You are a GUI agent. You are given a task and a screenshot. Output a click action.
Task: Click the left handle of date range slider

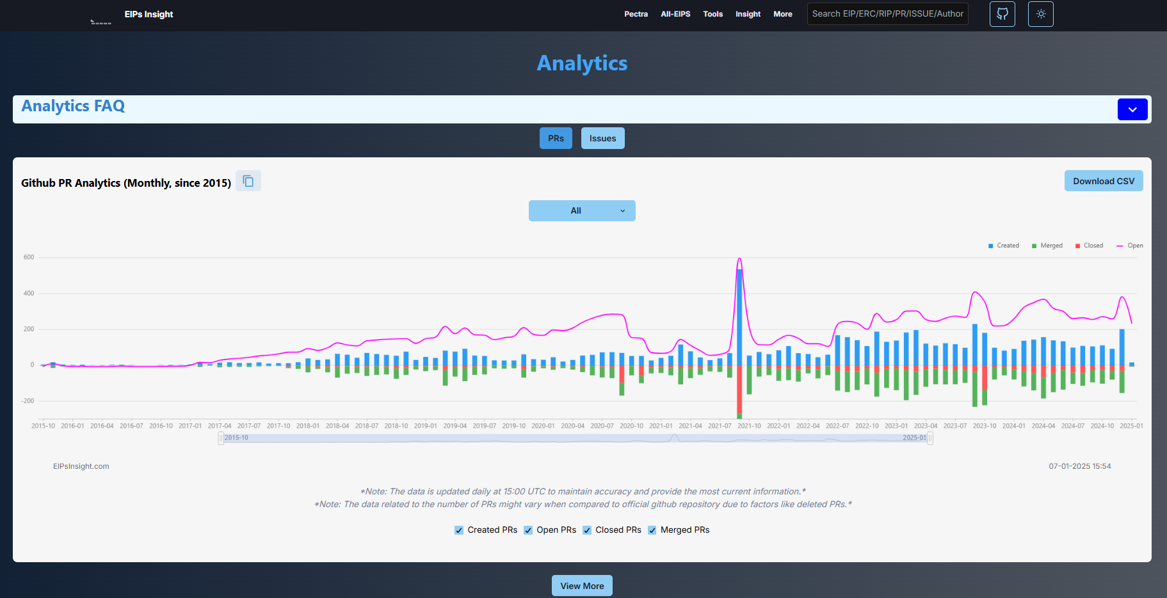(221, 438)
